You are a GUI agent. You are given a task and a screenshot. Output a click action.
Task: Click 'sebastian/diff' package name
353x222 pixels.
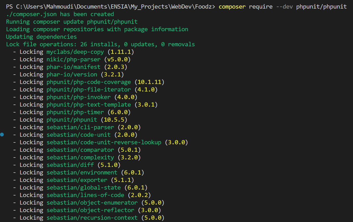pyautogui.click(x=70, y=165)
